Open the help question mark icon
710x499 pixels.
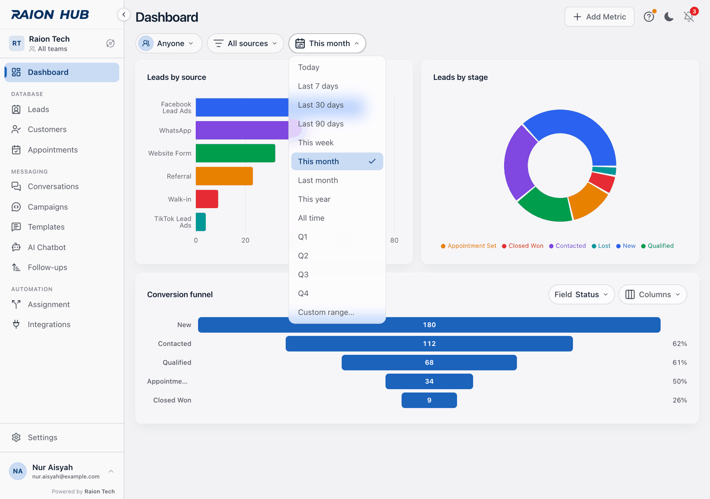pyautogui.click(x=649, y=17)
